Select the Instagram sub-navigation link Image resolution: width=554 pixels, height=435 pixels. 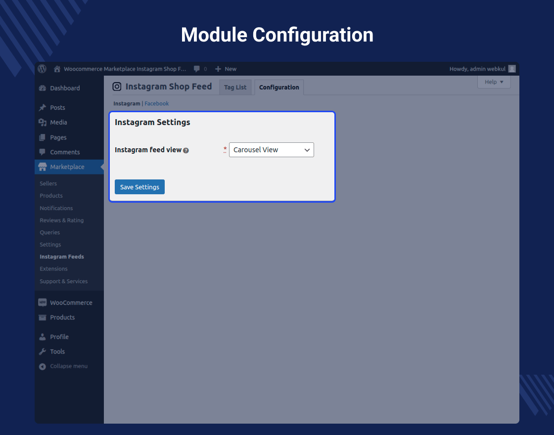tap(127, 103)
